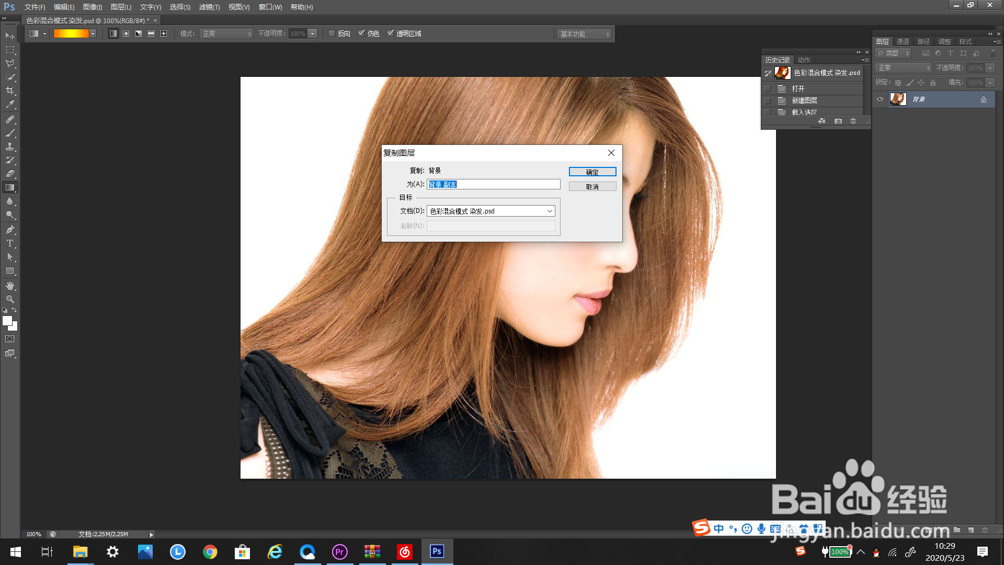The image size is (1004, 565).
Task: Hide the 背景 layer eye icon
Action: coord(880,99)
